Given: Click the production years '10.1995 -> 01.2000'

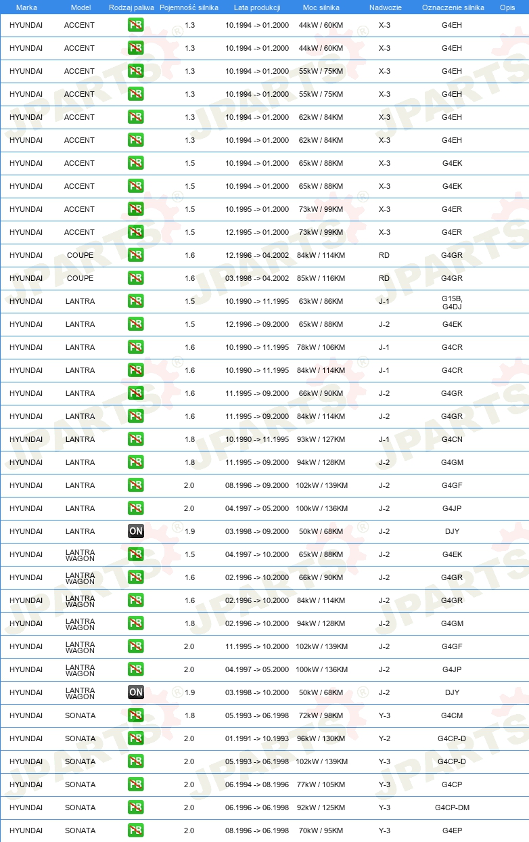Looking at the screenshot, I should 257,209.
